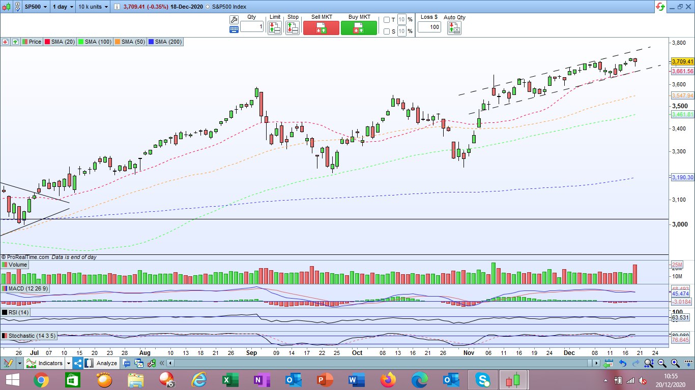695x390 pixels.
Task: Place a Stop order
Action: coord(293,28)
